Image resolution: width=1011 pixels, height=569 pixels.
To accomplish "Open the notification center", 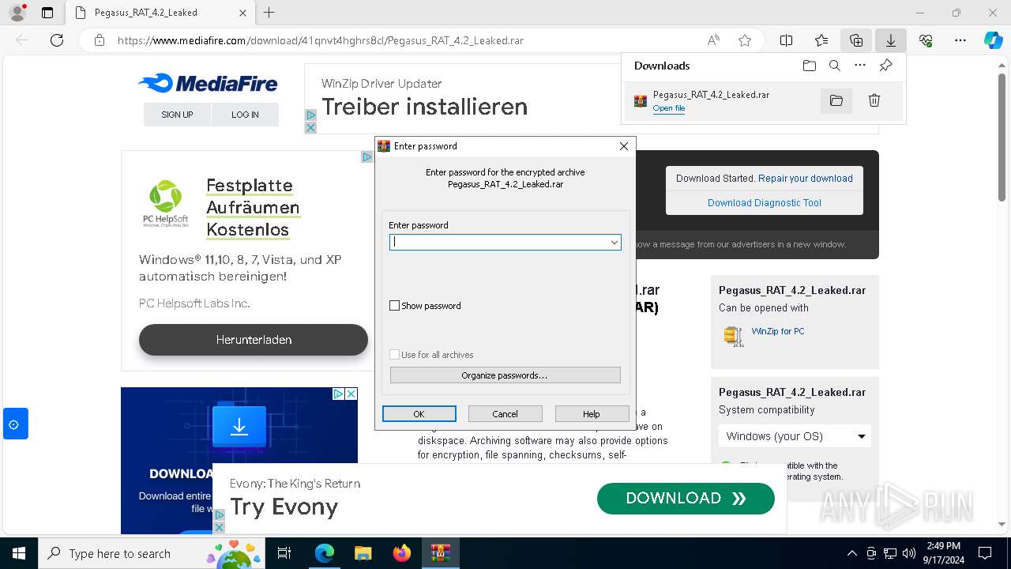I will pyautogui.click(x=985, y=553).
